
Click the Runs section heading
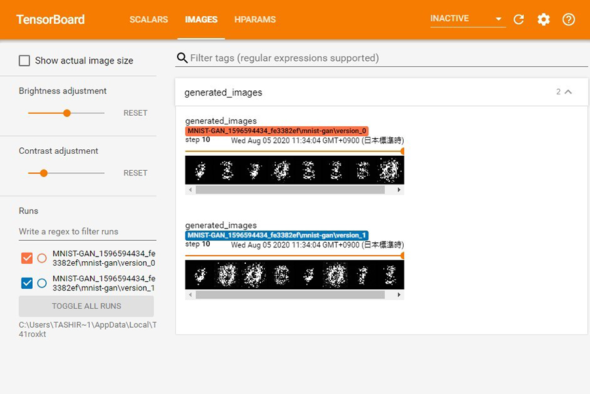tap(29, 211)
